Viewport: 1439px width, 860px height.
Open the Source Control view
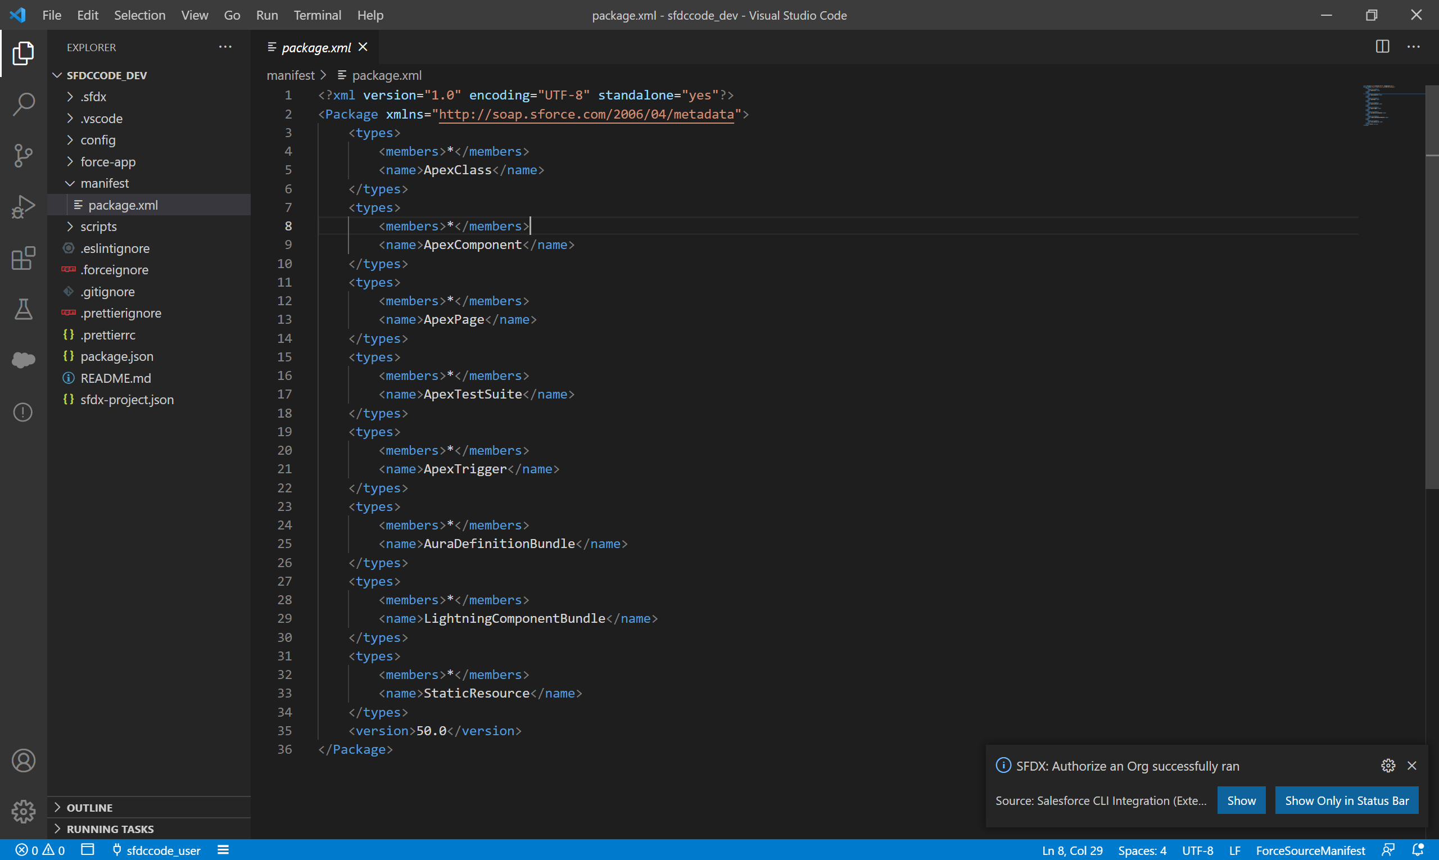(23, 155)
